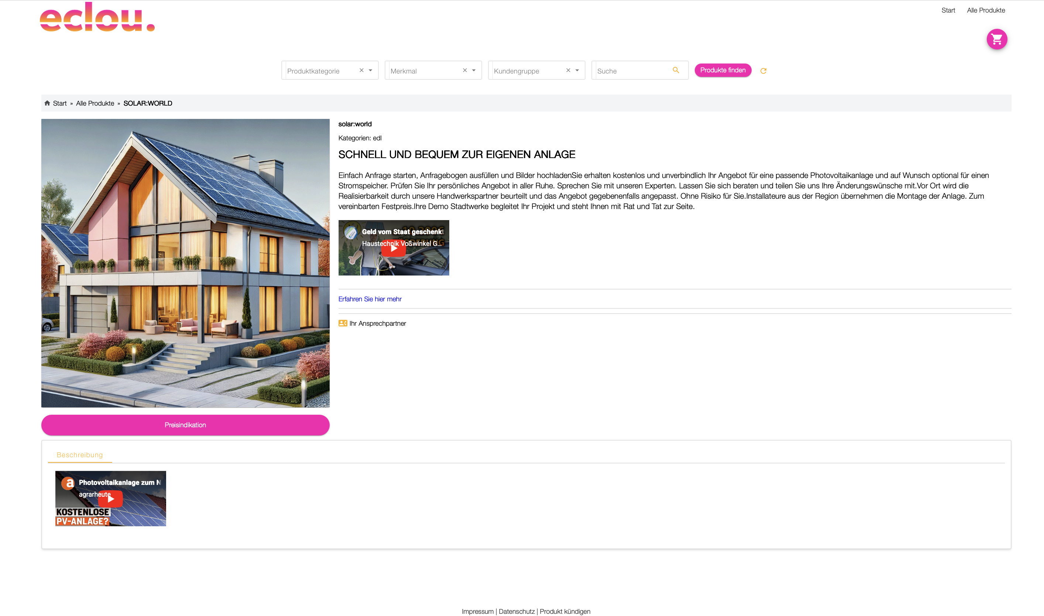Click the Kategorien: edl text
The height and width of the screenshot is (616, 1044).
[360, 138]
